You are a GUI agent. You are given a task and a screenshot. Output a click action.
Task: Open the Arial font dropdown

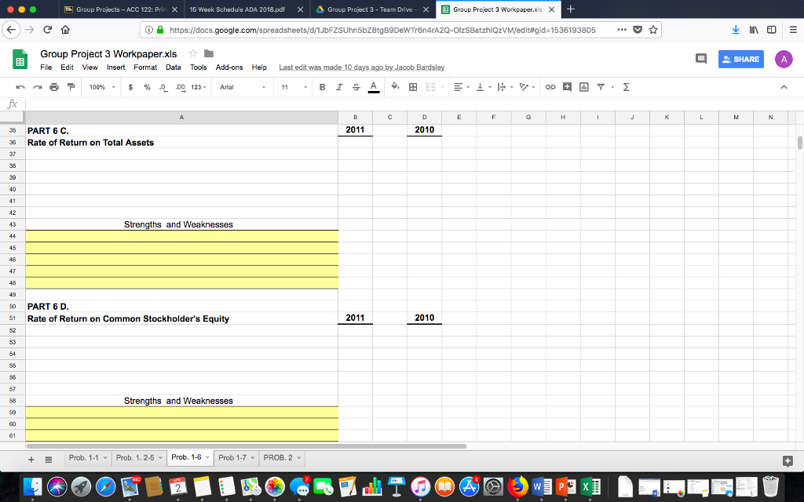coord(243,87)
